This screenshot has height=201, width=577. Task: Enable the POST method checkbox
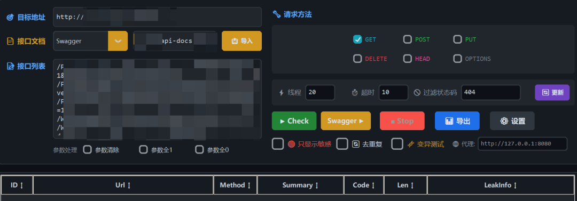pos(407,39)
